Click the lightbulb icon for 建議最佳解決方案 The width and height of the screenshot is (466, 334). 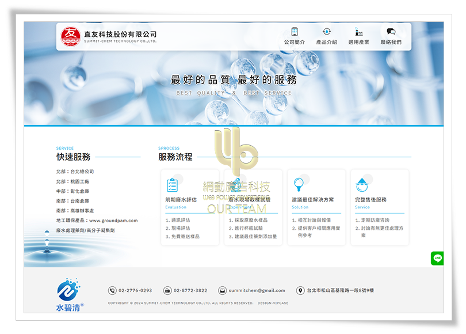[298, 185]
